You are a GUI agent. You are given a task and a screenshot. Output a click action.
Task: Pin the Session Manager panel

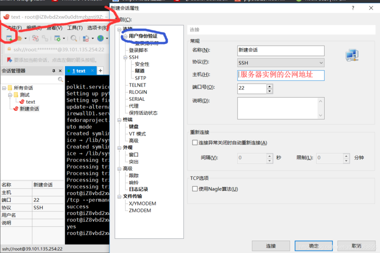[54, 71]
